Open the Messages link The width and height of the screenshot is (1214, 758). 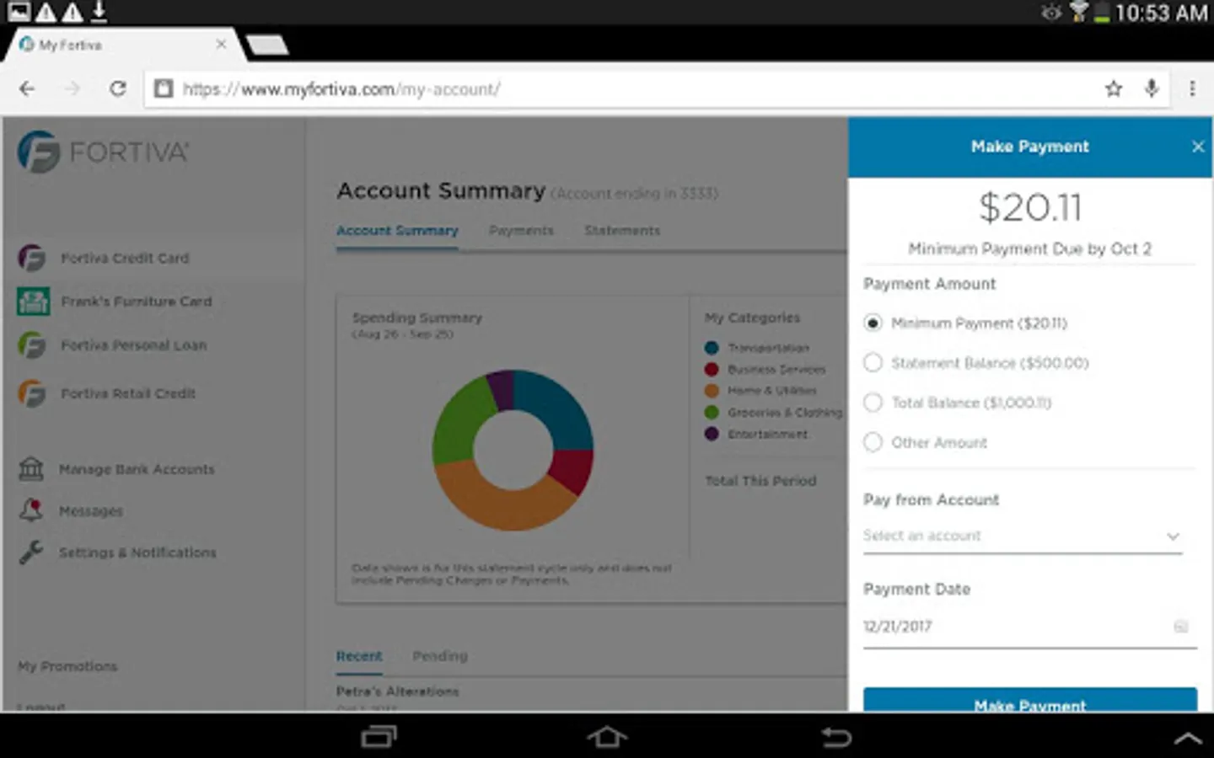point(91,511)
